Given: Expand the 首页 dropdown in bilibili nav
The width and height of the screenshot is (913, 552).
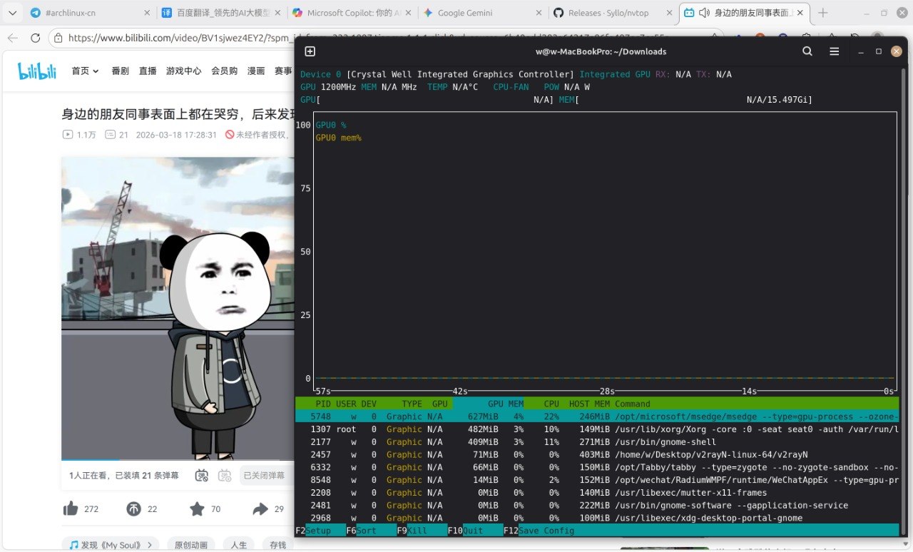Looking at the screenshot, I should click(x=85, y=71).
